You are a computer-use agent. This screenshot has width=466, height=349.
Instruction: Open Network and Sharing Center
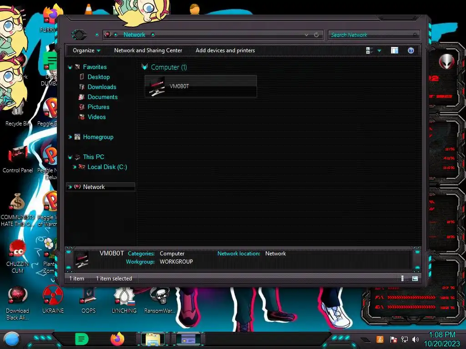point(148,50)
